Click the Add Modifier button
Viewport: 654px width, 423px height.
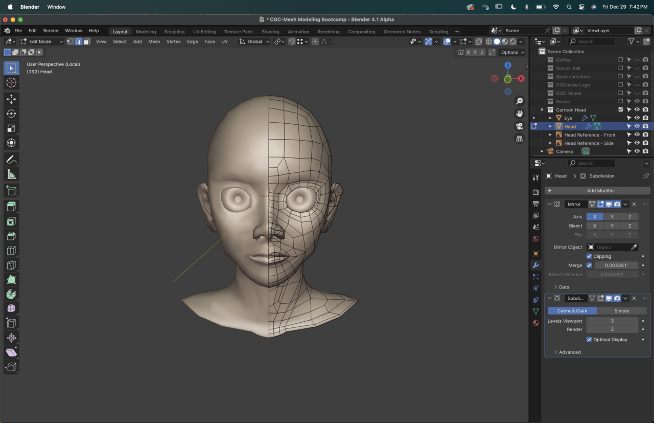tap(600, 191)
